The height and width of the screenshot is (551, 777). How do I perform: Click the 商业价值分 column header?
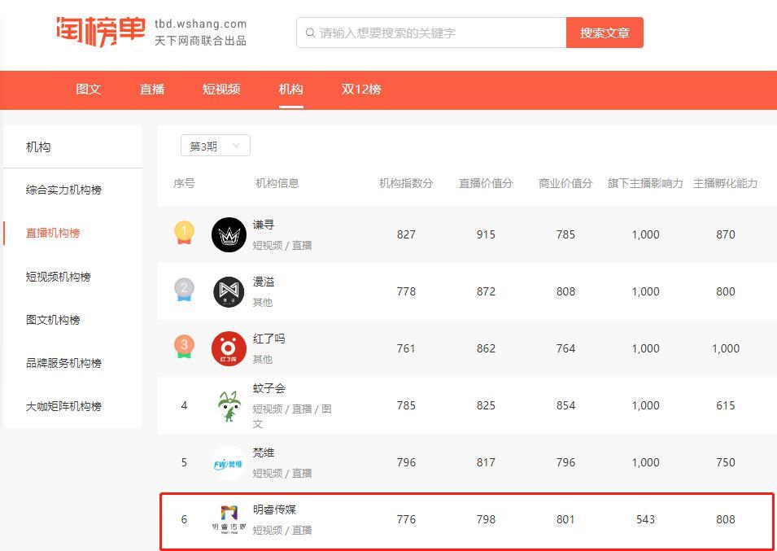click(x=565, y=183)
